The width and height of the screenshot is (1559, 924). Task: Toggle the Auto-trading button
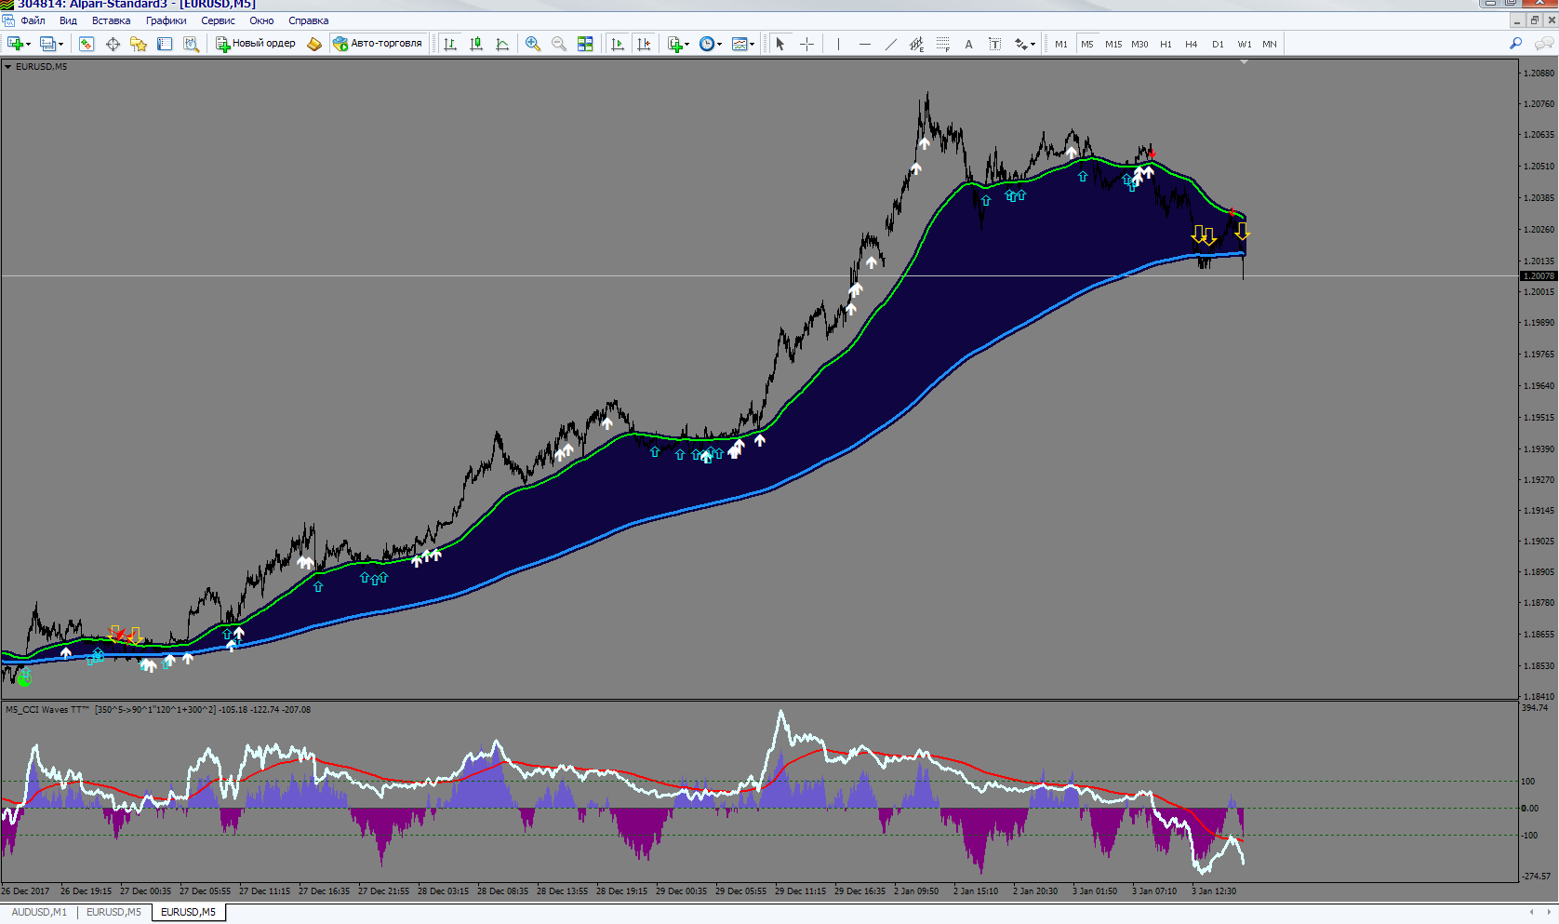coord(379,44)
